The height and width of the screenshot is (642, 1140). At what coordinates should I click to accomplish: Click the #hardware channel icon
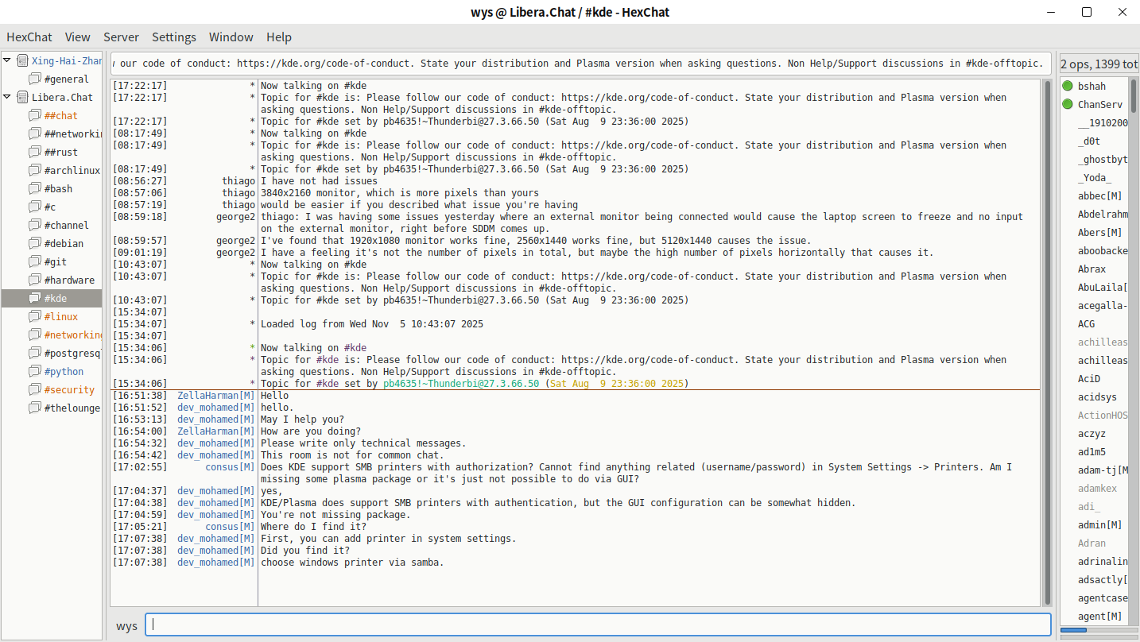coord(35,280)
